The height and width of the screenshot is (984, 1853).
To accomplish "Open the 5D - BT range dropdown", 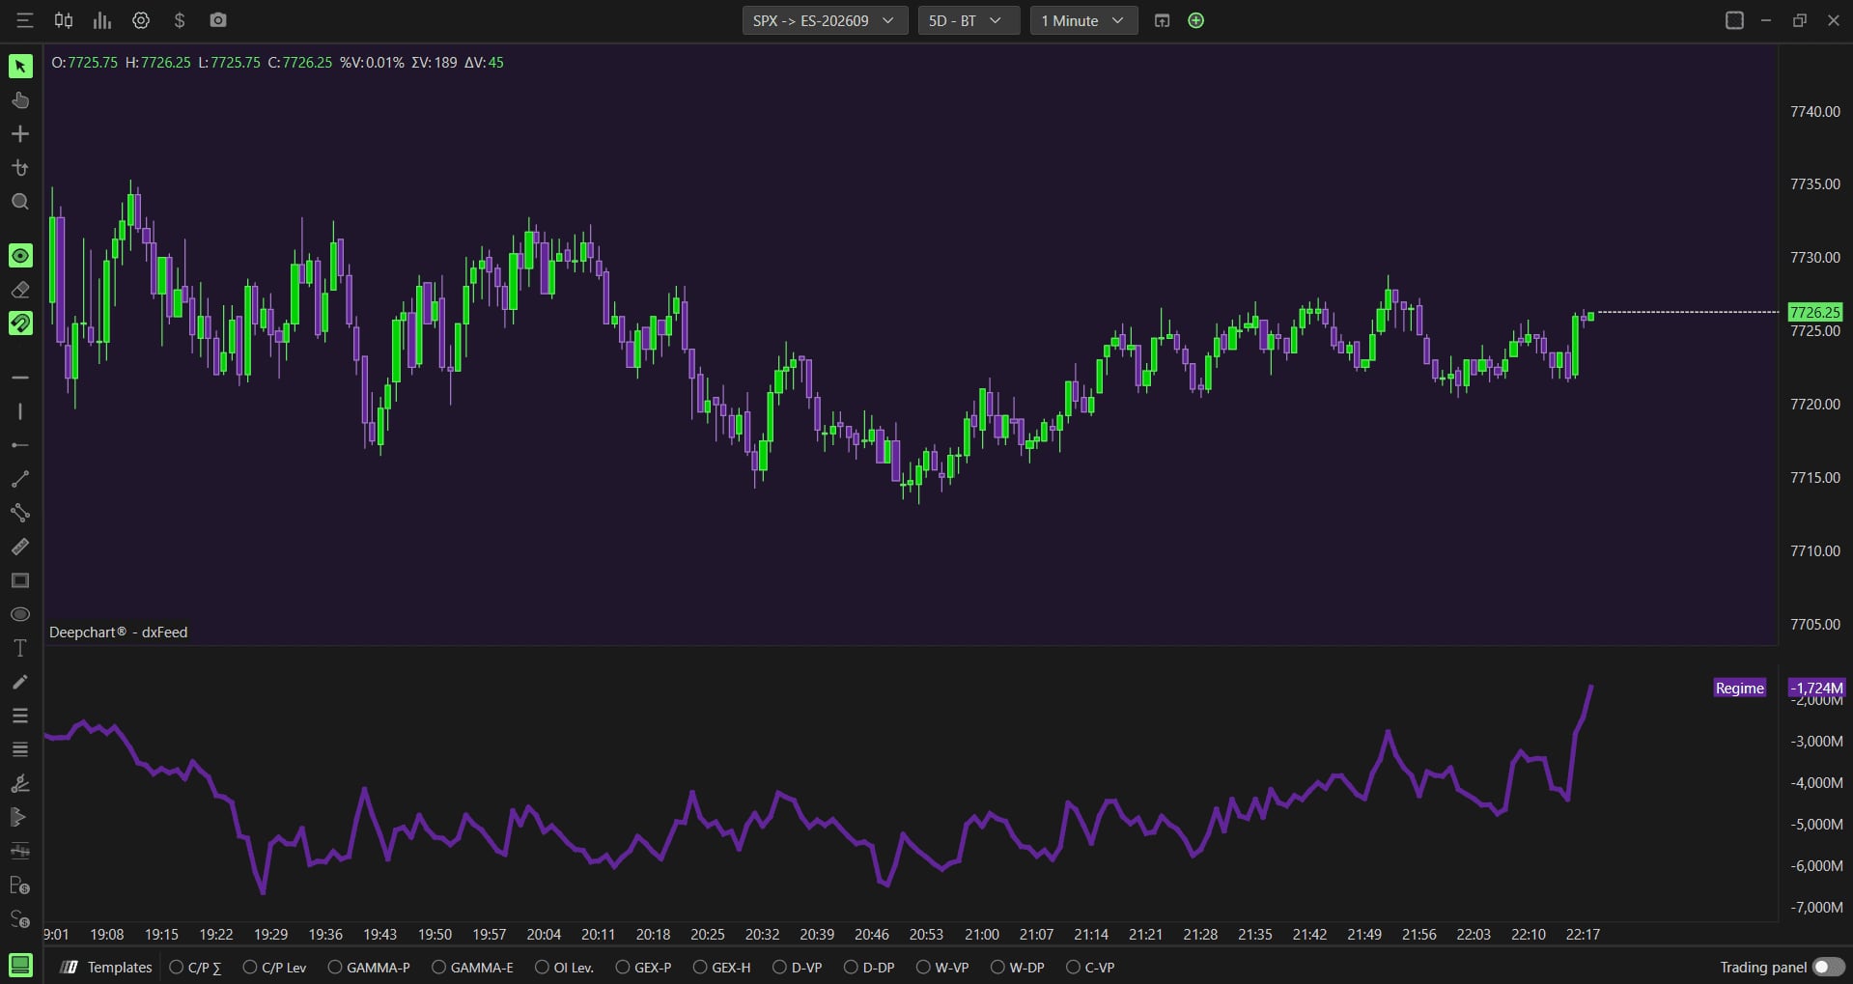I will [x=969, y=20].
